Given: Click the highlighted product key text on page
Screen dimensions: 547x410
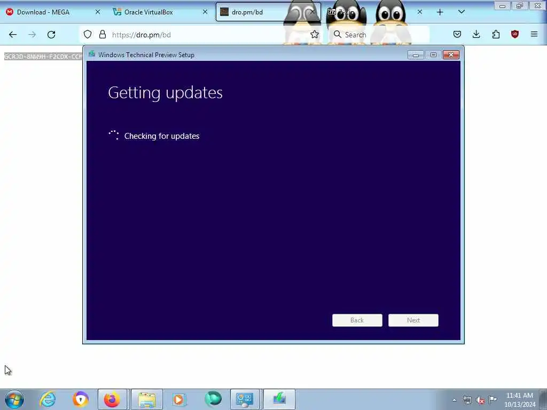Looking at the screenshot, I should coord(43,57).
